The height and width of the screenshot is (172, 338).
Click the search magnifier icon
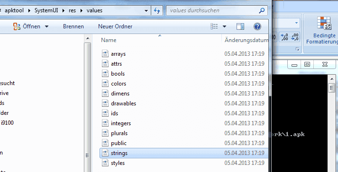tap(262, 10)
